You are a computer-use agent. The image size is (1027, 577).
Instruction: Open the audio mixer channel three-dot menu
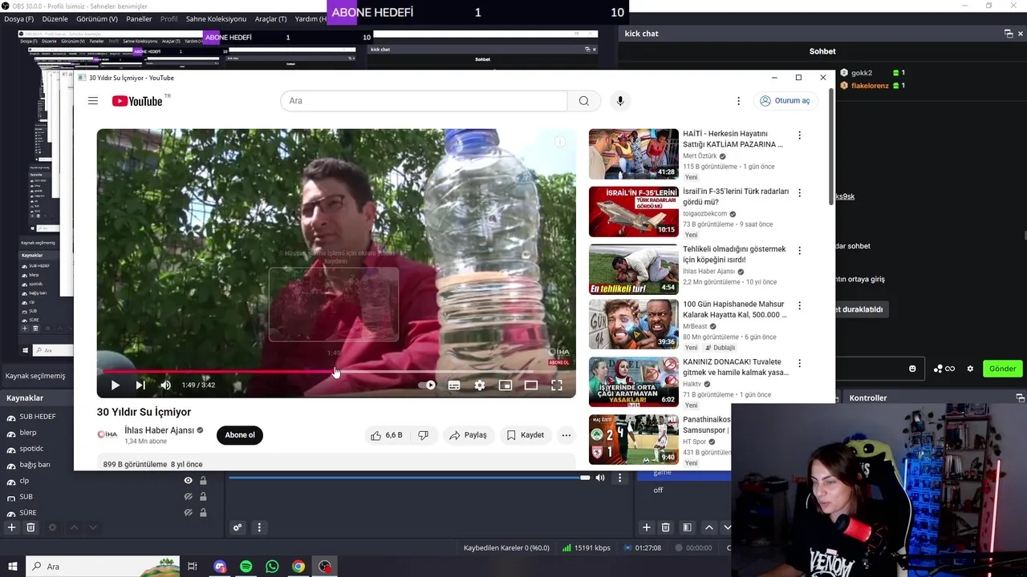click(x=619, y=478)
